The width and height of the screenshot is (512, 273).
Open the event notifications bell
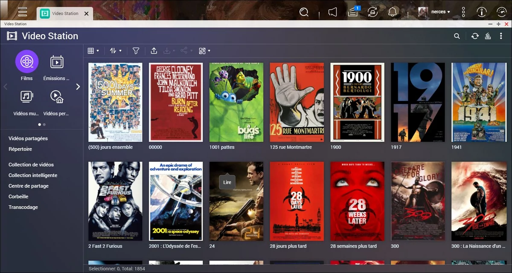[393, 12]
